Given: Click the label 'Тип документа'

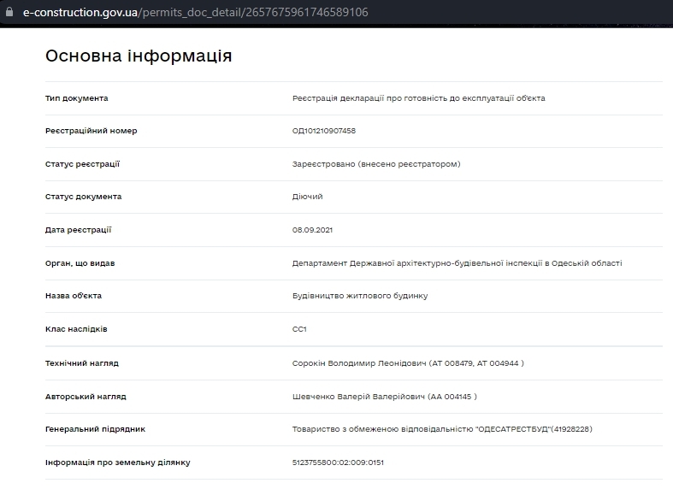Looking at the screenshot, I should pos(76,98).
